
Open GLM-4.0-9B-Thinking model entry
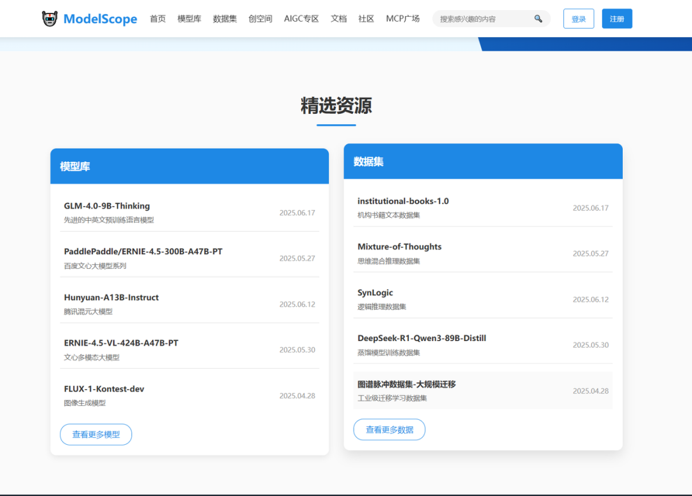pyautogui.click(x=189, y=212)
